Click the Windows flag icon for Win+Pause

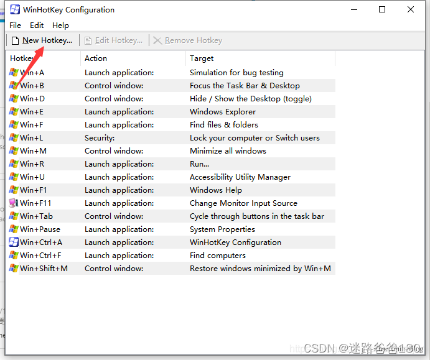point(14,229)
